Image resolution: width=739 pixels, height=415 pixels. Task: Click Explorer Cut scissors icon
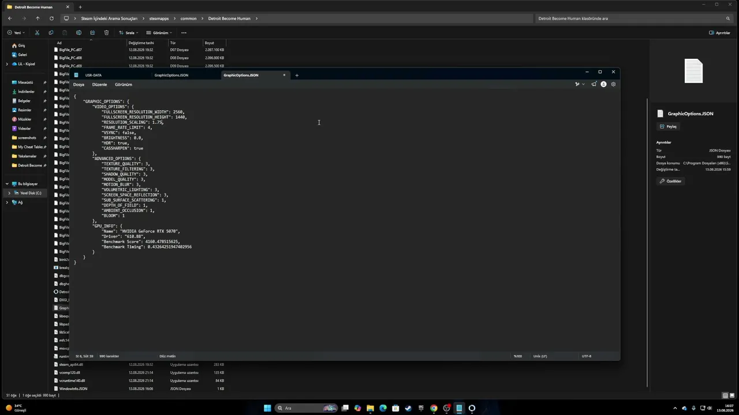pos(37,33)
